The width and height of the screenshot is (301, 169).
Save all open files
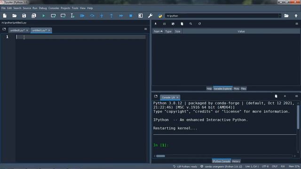pos(34,15)
